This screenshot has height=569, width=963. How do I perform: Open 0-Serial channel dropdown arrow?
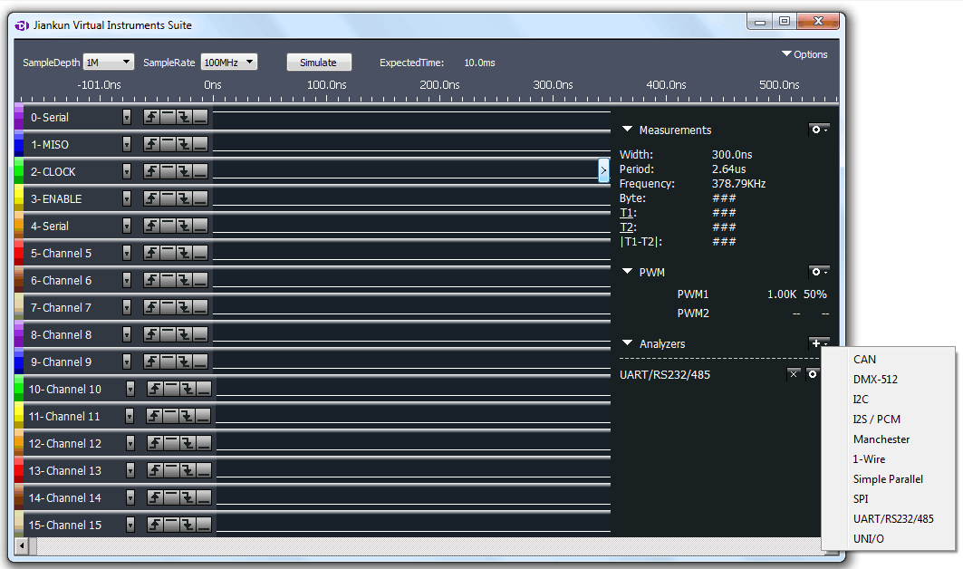[x=127, y=117]
